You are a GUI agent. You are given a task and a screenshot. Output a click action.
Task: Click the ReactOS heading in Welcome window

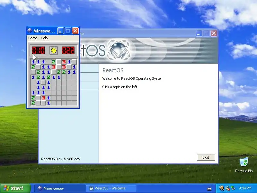coord(113,70)
